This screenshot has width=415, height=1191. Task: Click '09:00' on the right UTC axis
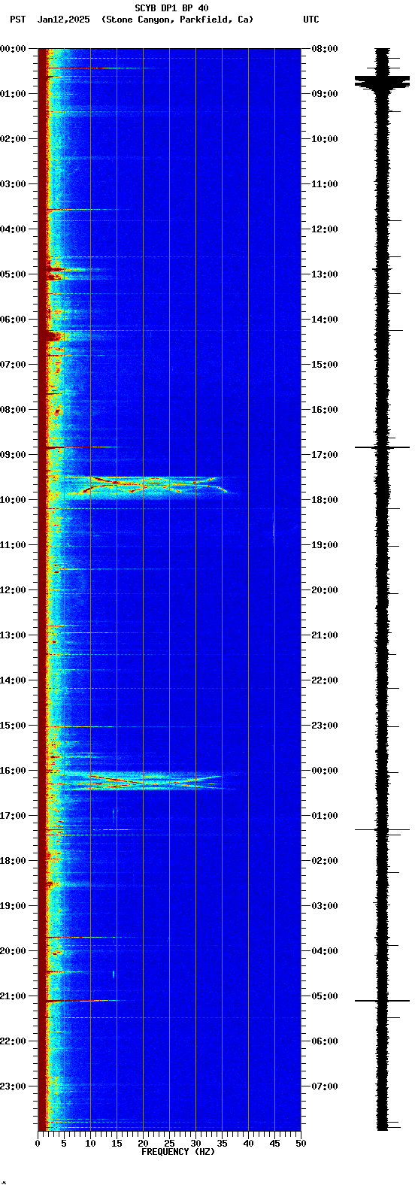tap(325, 94)
